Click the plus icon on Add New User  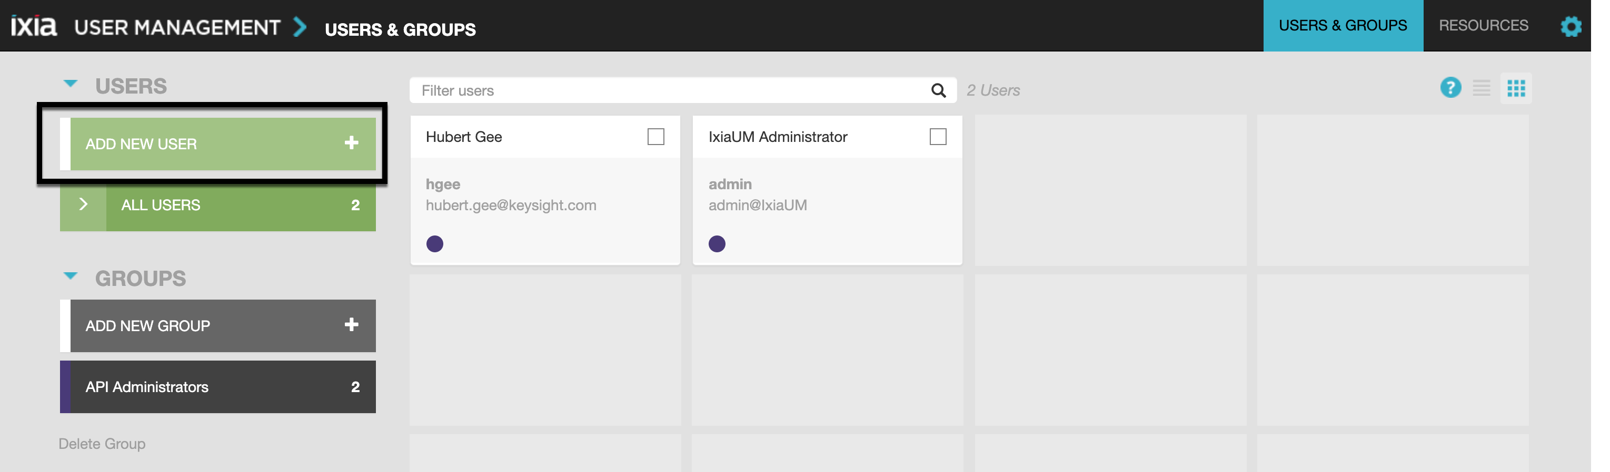[351, 143]
